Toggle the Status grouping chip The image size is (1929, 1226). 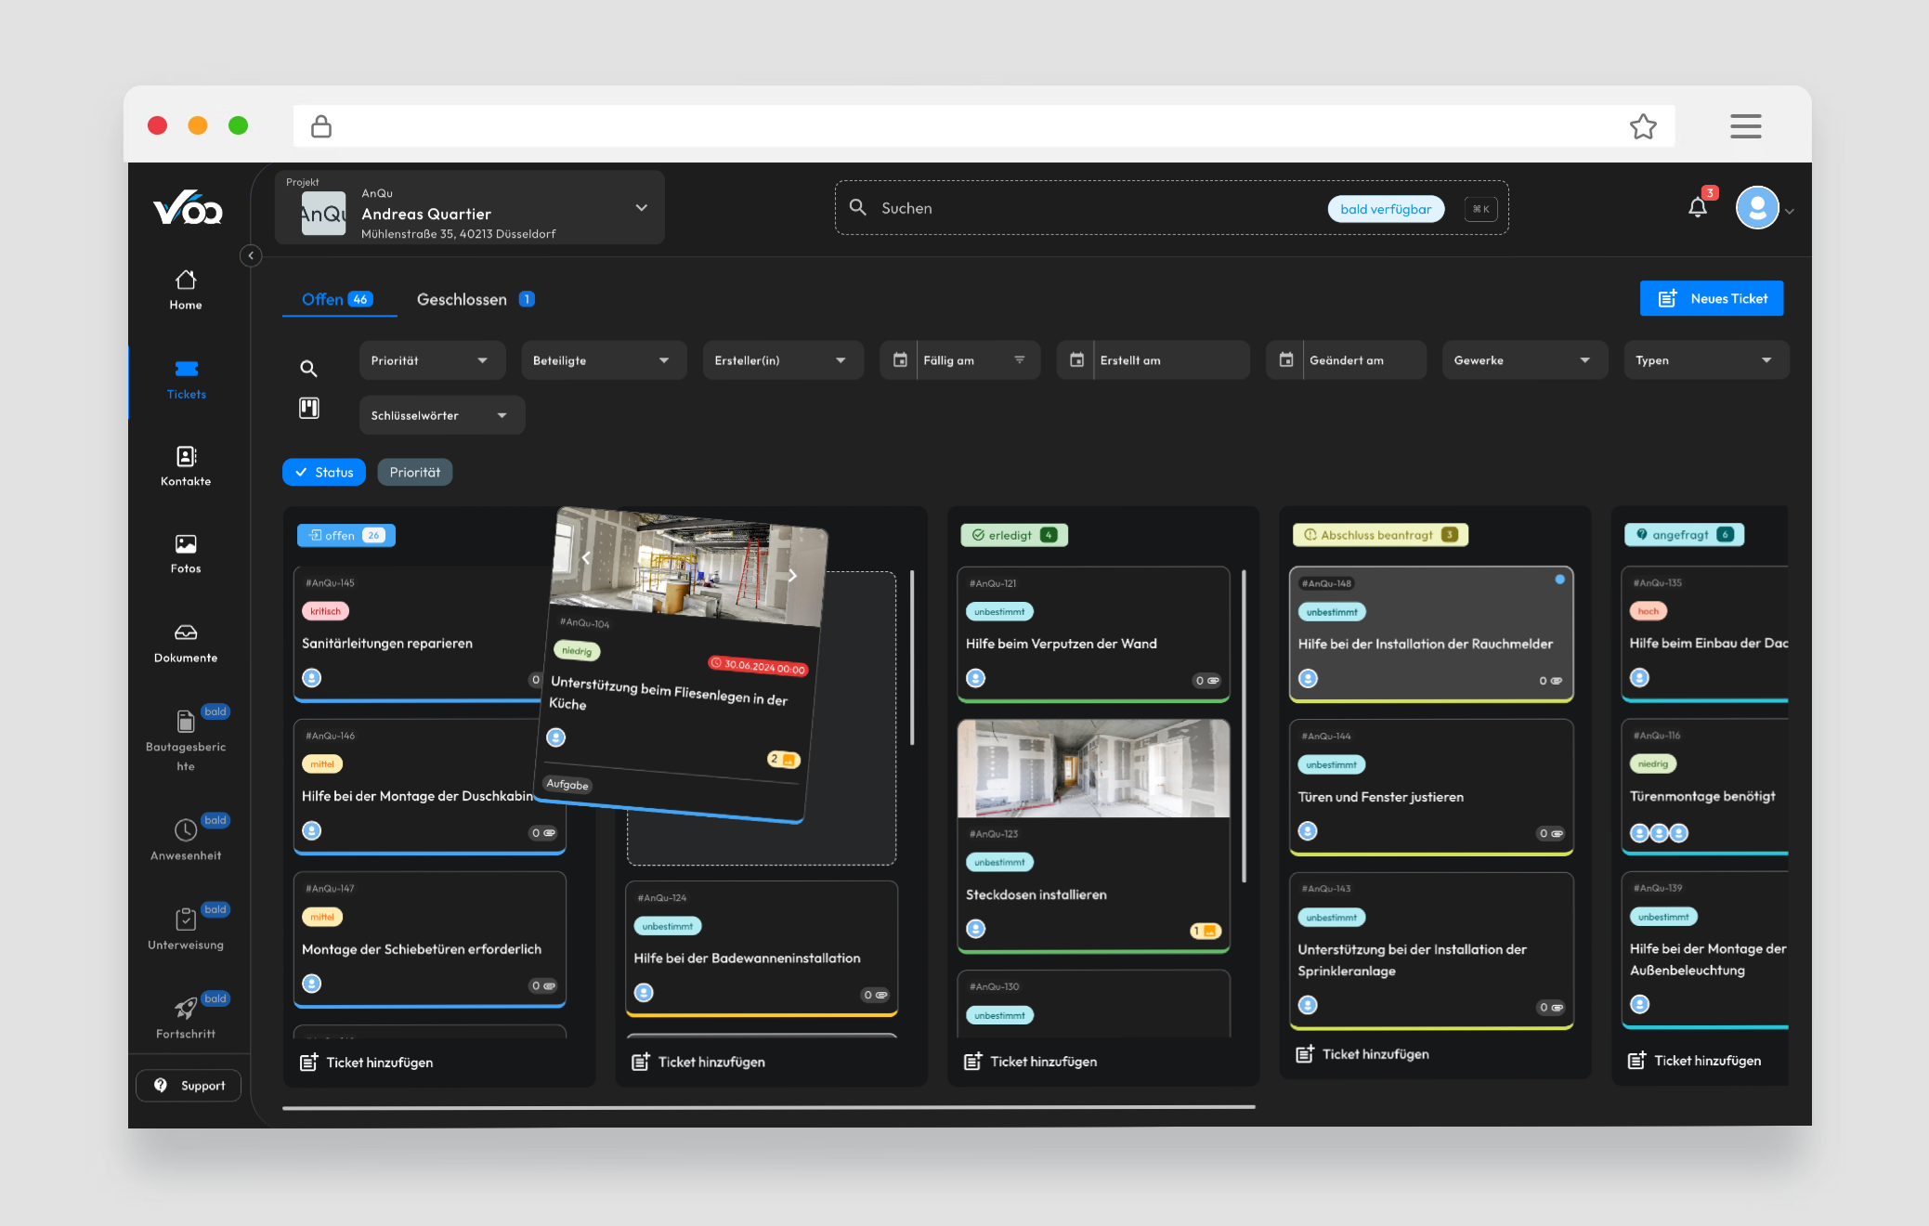[x=324, y=472]
